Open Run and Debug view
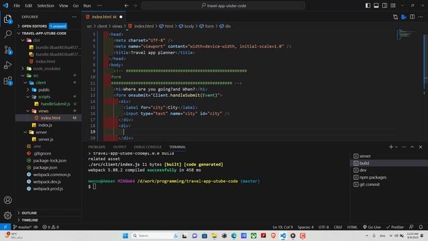Image resolution: width=428 pixels, height=241 pixels. [7, 65]
